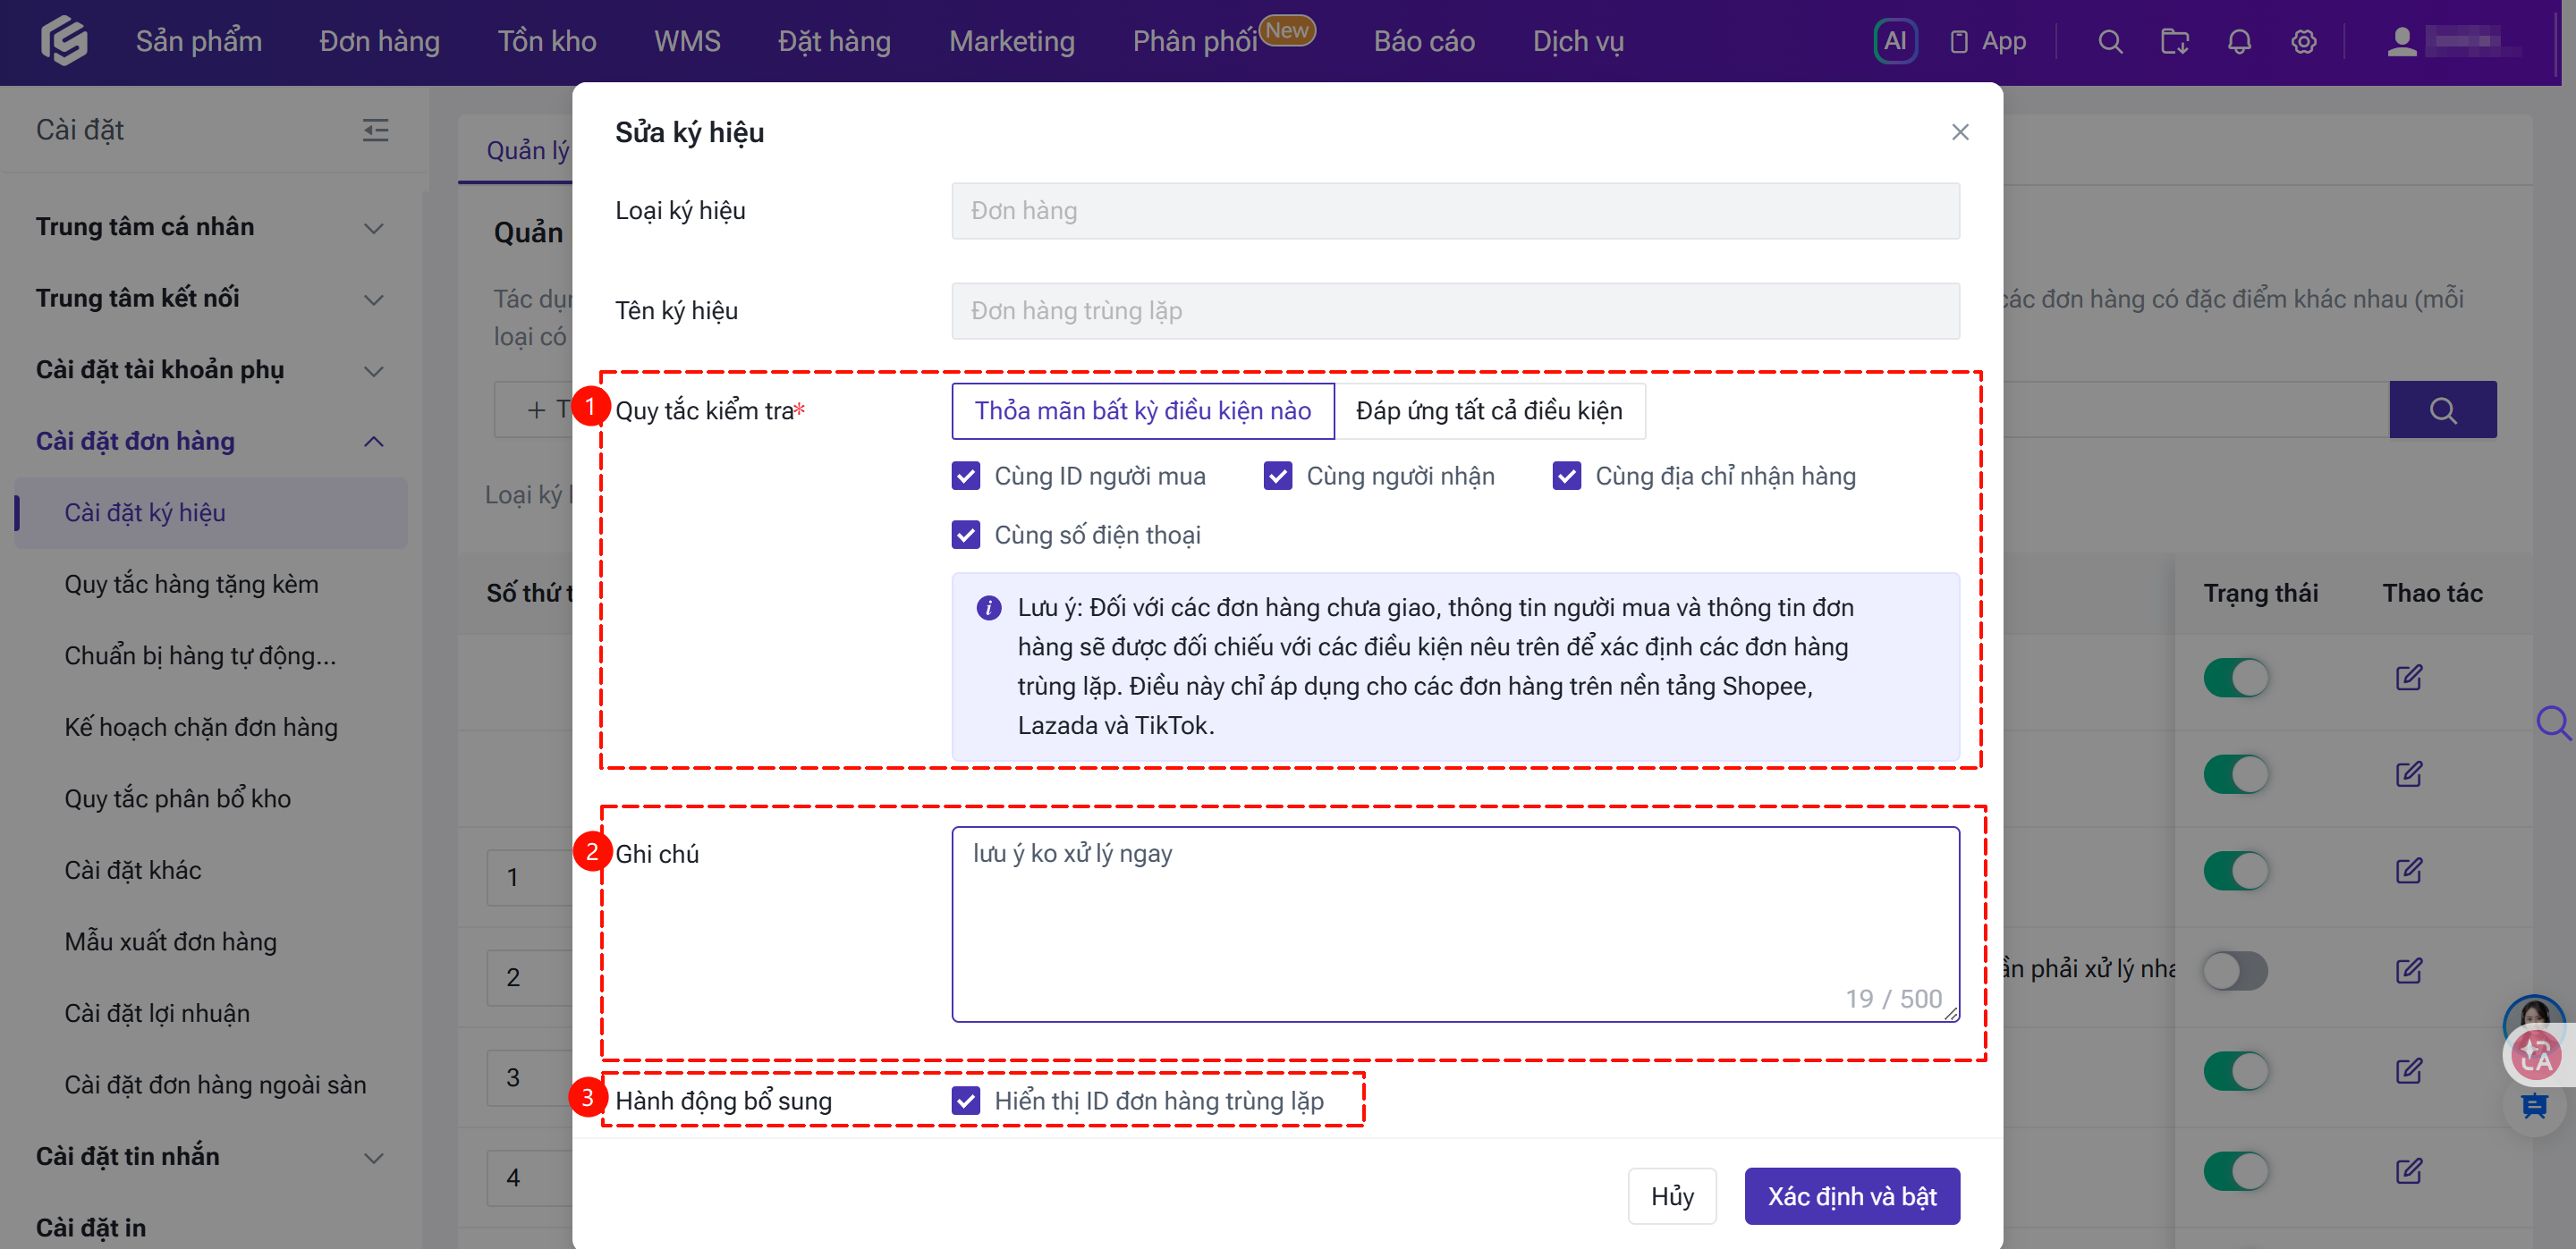The width and height of the screenshot is (2576, 1249).
Task: Open the Dịch vụ menu
Action: tap(1578, 41)
